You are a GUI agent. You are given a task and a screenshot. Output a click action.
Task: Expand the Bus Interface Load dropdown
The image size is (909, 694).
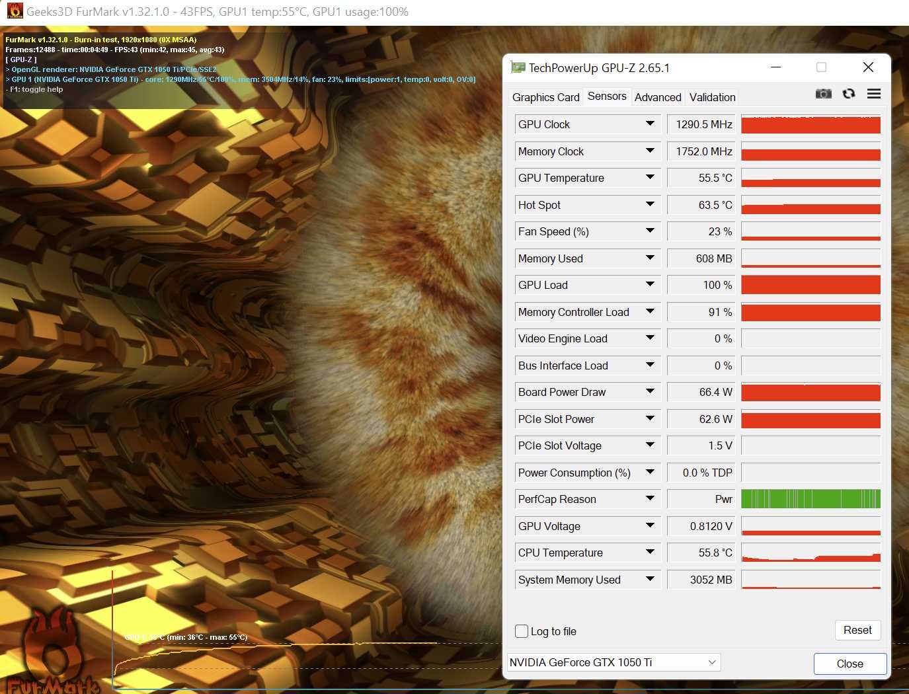pos(651,365)
